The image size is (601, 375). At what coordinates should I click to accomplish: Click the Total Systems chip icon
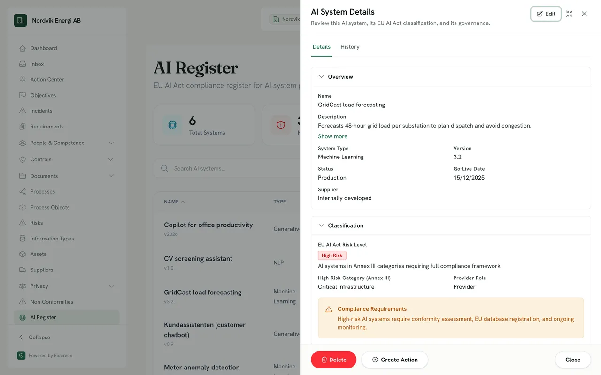tap(172, 125)
